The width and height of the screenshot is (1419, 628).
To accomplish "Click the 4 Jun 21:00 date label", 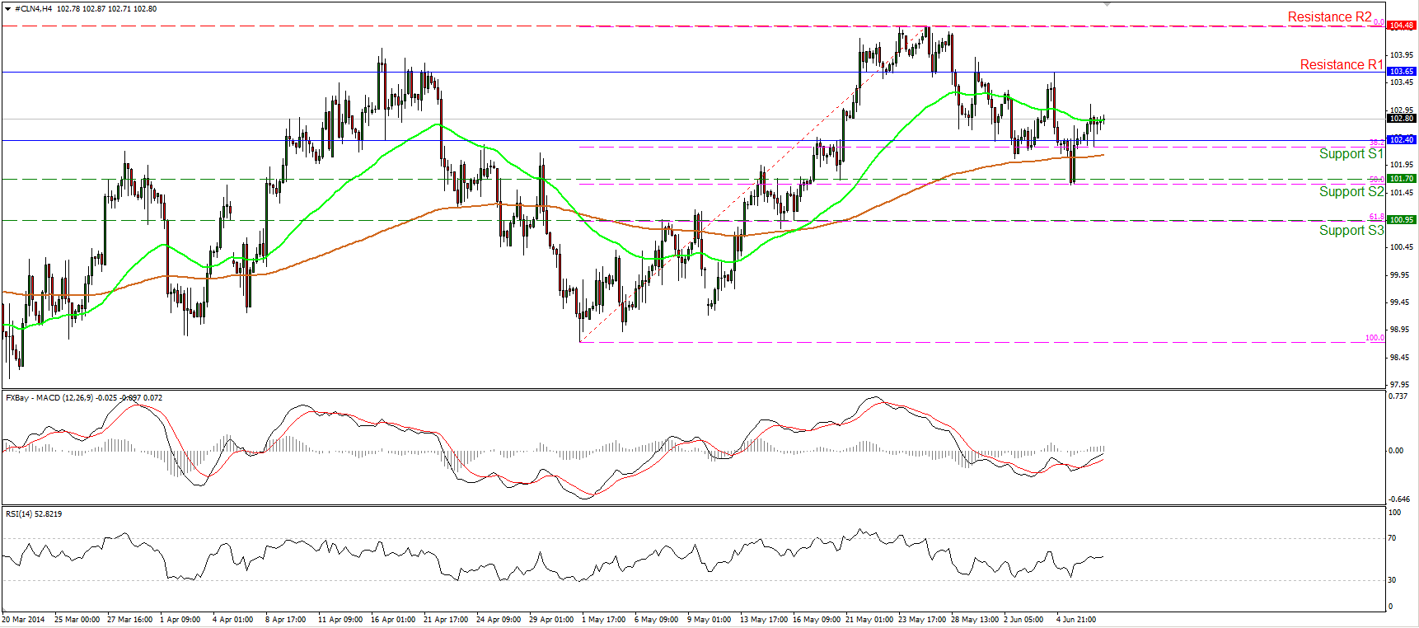I will pos(1076,620).
